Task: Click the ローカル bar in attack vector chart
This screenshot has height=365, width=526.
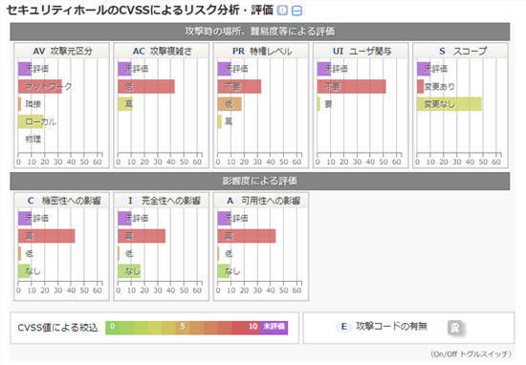Action: [x=31, y=121]
